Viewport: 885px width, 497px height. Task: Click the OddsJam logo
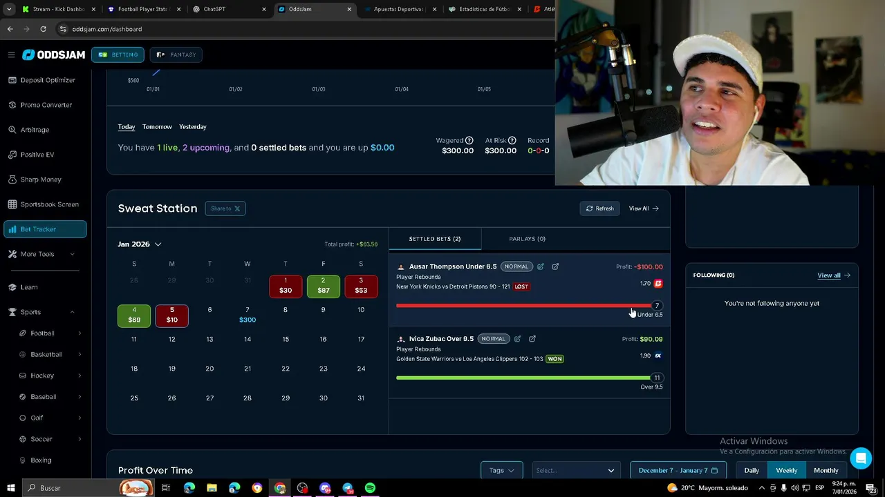[x=54, y=55]
